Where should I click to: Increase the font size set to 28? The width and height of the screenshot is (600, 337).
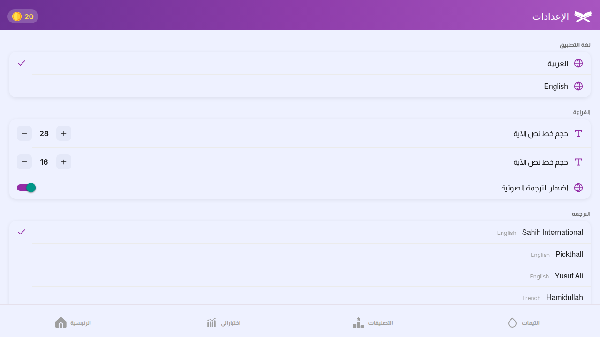[x=64, y=133]
